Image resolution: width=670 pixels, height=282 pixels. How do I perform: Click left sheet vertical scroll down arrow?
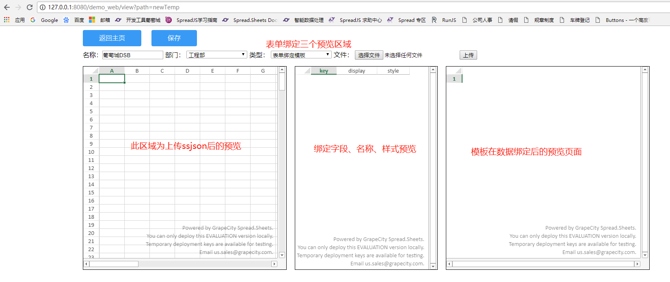282,255
